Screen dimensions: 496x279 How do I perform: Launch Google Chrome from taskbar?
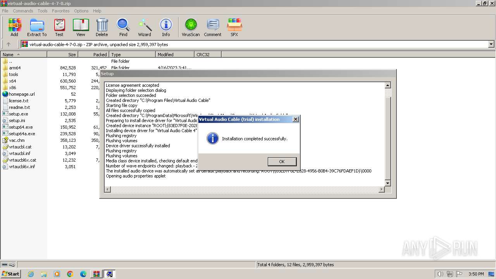tap(70, 274)
